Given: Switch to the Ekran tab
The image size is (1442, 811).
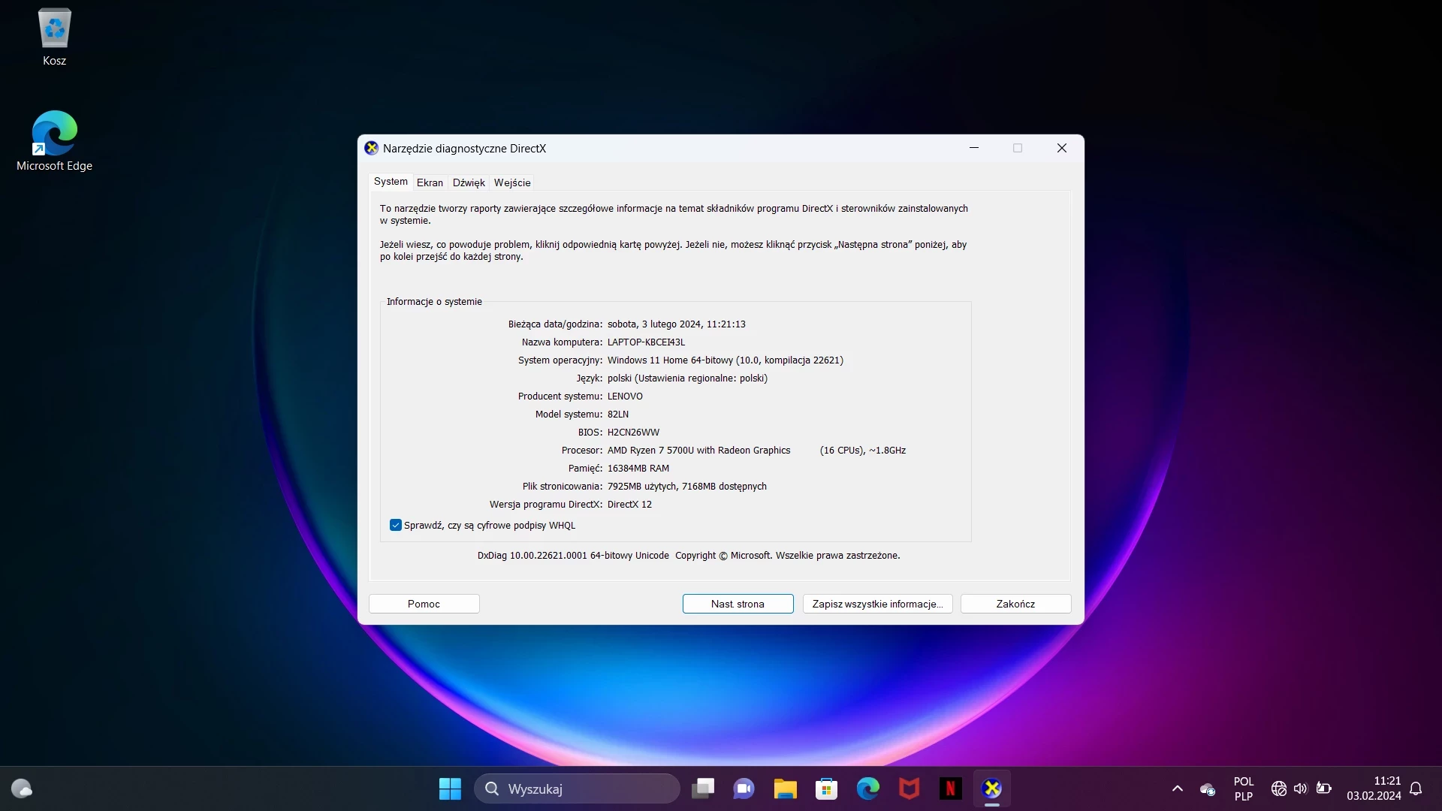Looking at the screenshot, I should (430, 182).
